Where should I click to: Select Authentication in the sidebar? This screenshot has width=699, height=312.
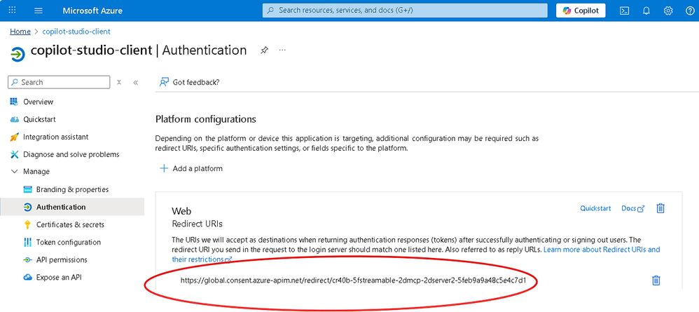click(72, 207)
